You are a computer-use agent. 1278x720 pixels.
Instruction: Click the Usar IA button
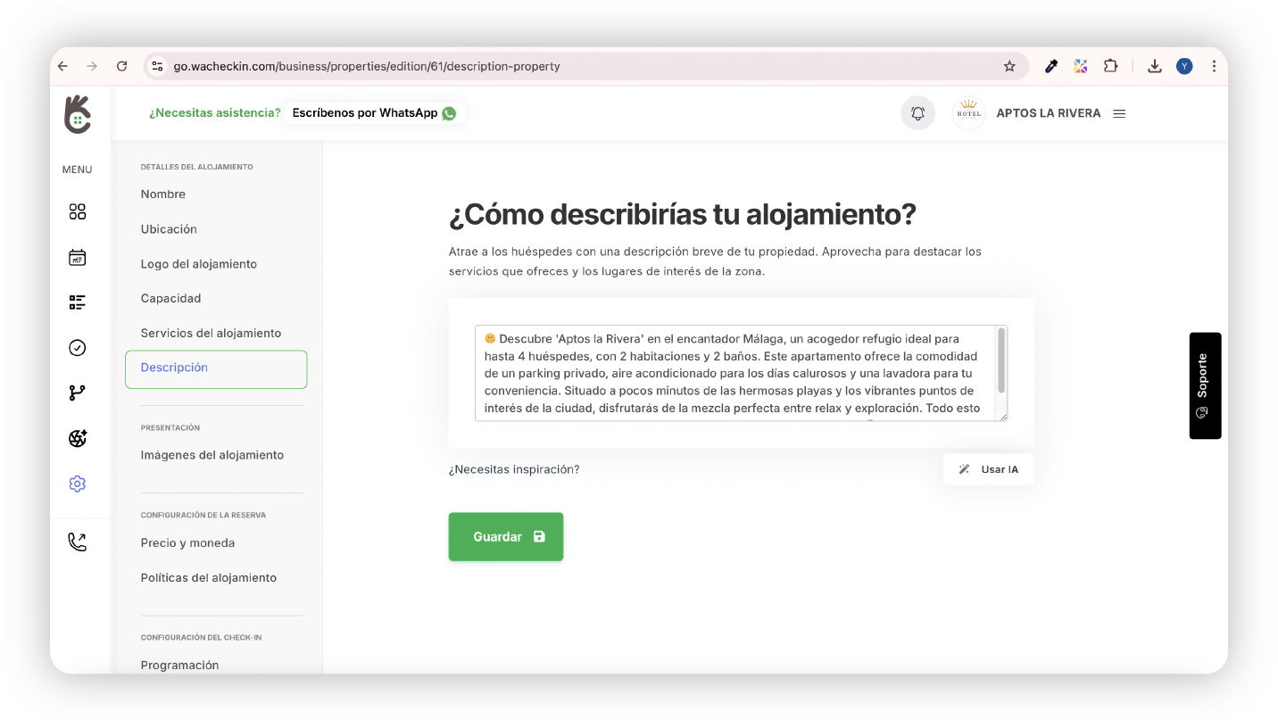pos(988,469)
